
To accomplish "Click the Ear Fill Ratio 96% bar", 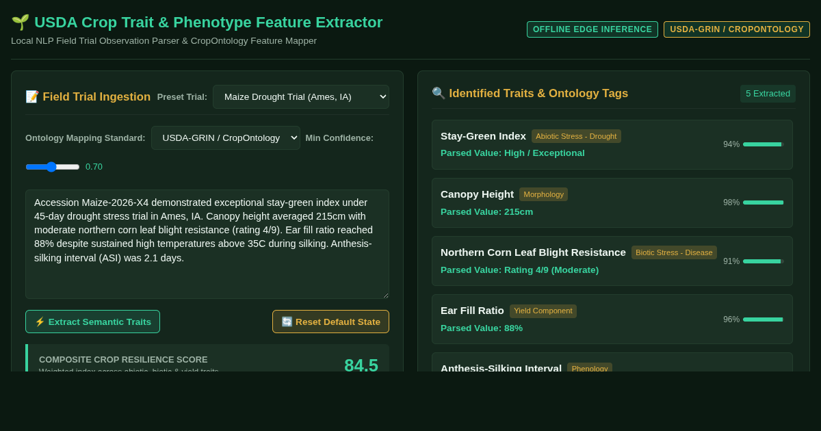I will [763, 319].
